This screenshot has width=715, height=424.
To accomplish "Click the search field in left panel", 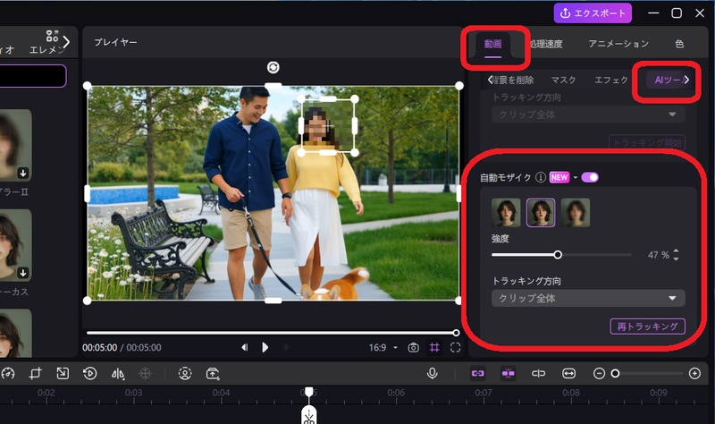I will point(33,76).
